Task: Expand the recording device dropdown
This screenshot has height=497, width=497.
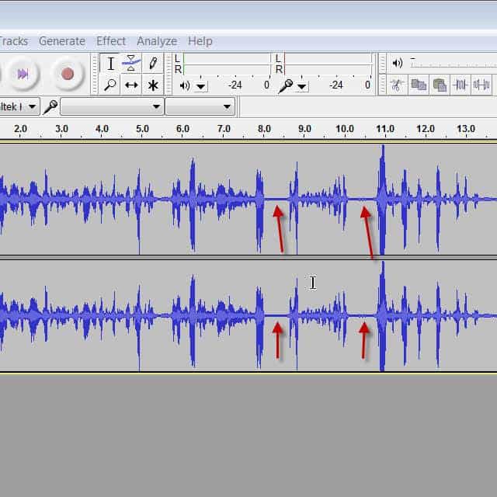Action: pos(156,106)
